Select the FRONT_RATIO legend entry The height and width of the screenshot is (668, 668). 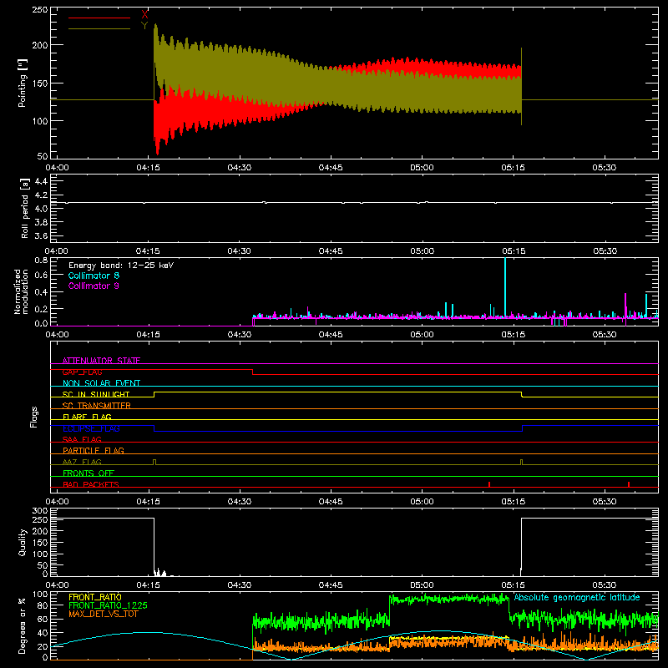95,597
